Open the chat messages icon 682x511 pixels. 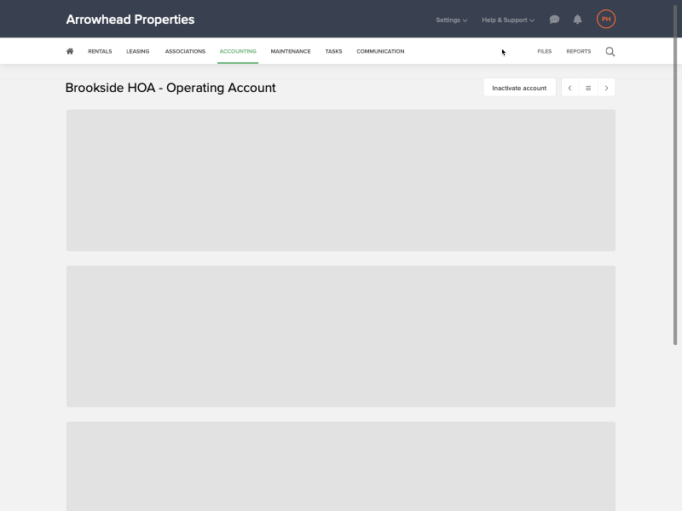tap(554, 20)
